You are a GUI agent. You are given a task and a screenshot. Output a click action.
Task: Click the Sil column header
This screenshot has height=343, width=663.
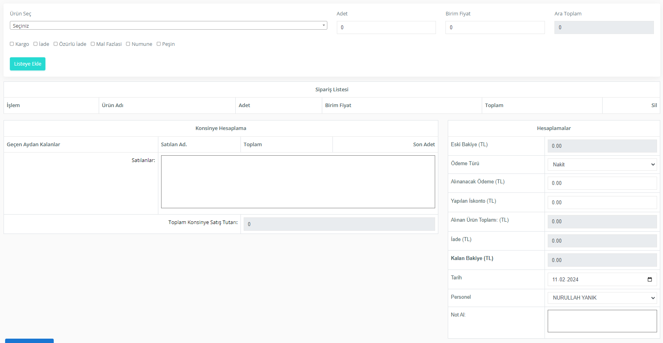[654, 105]
